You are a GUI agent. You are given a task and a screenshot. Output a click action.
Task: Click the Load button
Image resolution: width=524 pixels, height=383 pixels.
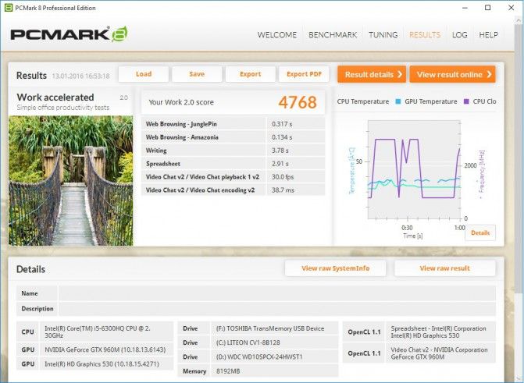pos(144,74)
